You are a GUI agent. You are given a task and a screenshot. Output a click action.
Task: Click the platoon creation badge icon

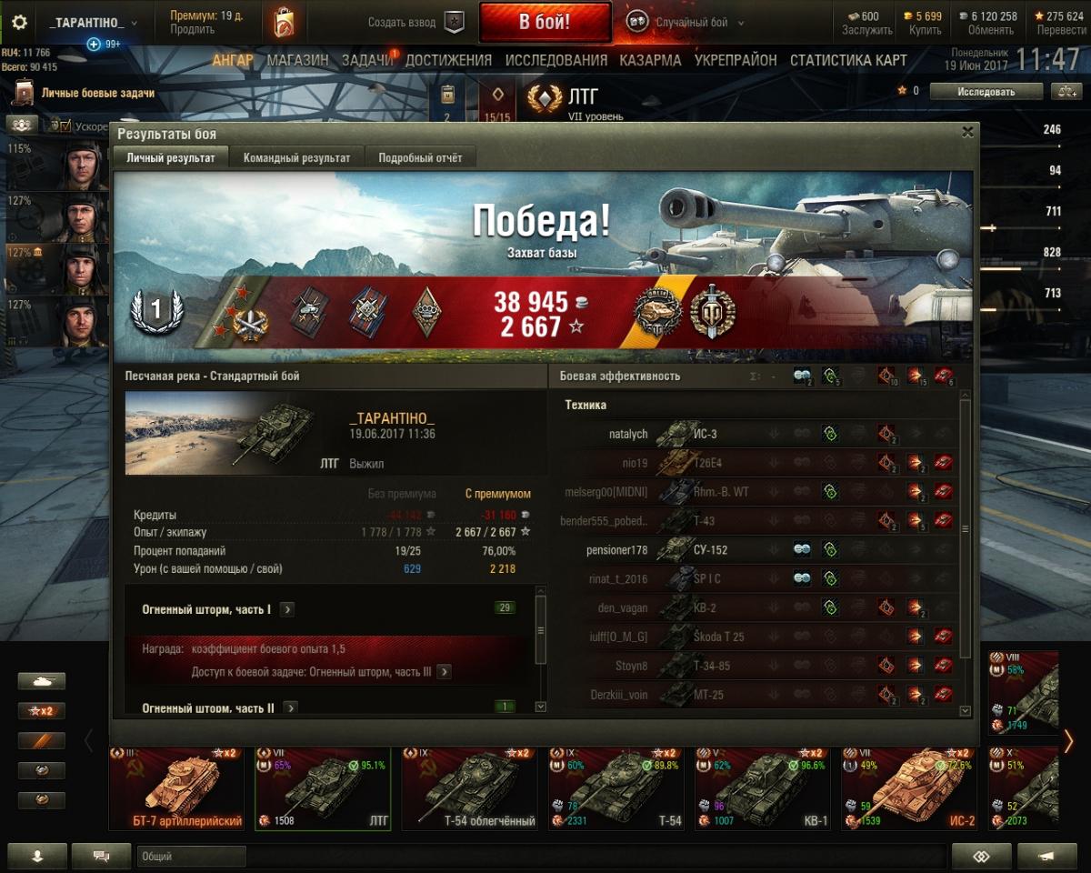coord(453,22)
